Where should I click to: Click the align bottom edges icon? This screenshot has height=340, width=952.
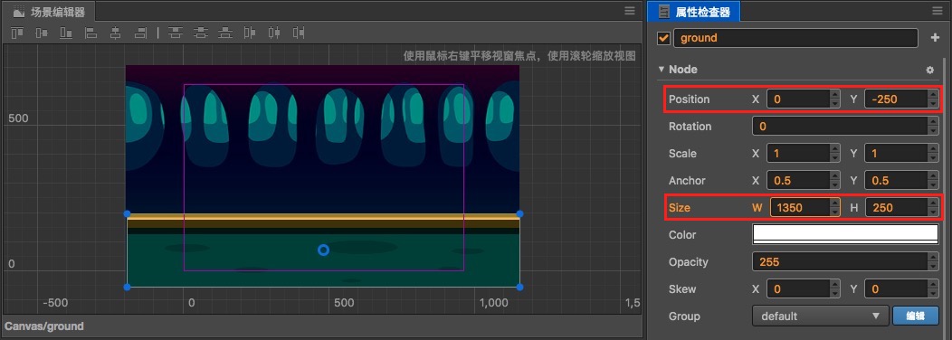point(66,33)
